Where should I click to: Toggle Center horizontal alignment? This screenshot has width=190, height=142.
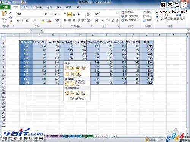click(70, 20)
